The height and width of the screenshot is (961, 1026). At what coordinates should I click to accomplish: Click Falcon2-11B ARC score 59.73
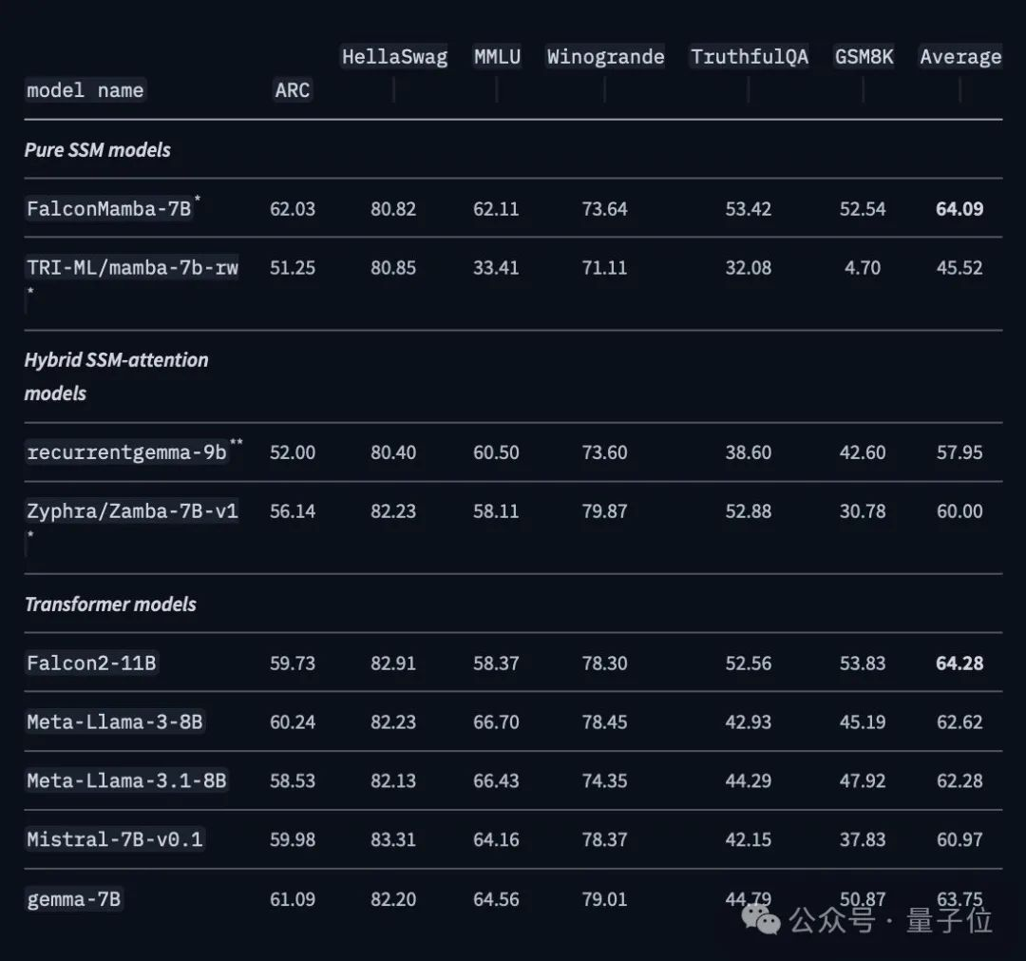click(293, 663)
